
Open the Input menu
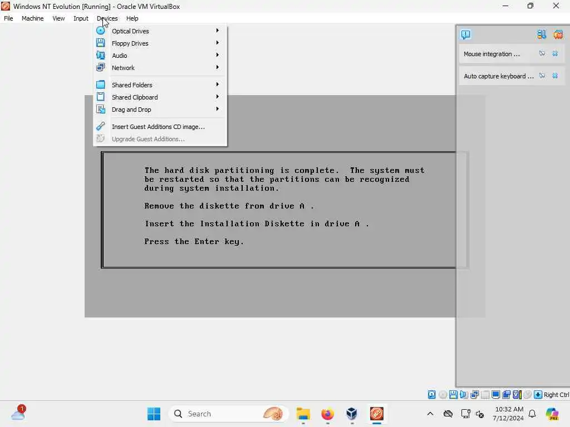tap(81, 18)
